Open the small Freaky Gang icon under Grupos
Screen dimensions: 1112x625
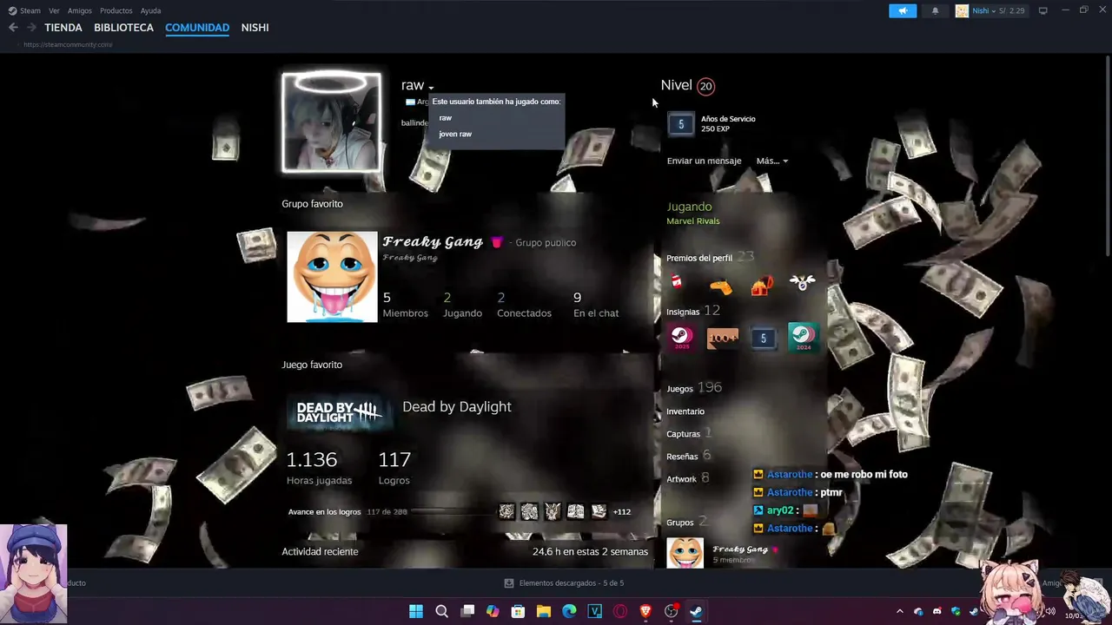click(x=685, y=553)
